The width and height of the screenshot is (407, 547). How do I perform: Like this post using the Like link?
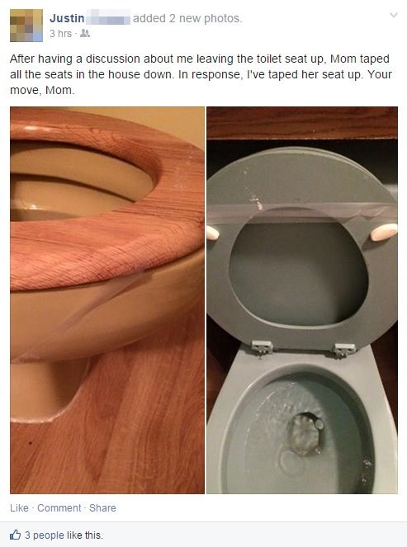pyautogui.click(x=19, y=508)
